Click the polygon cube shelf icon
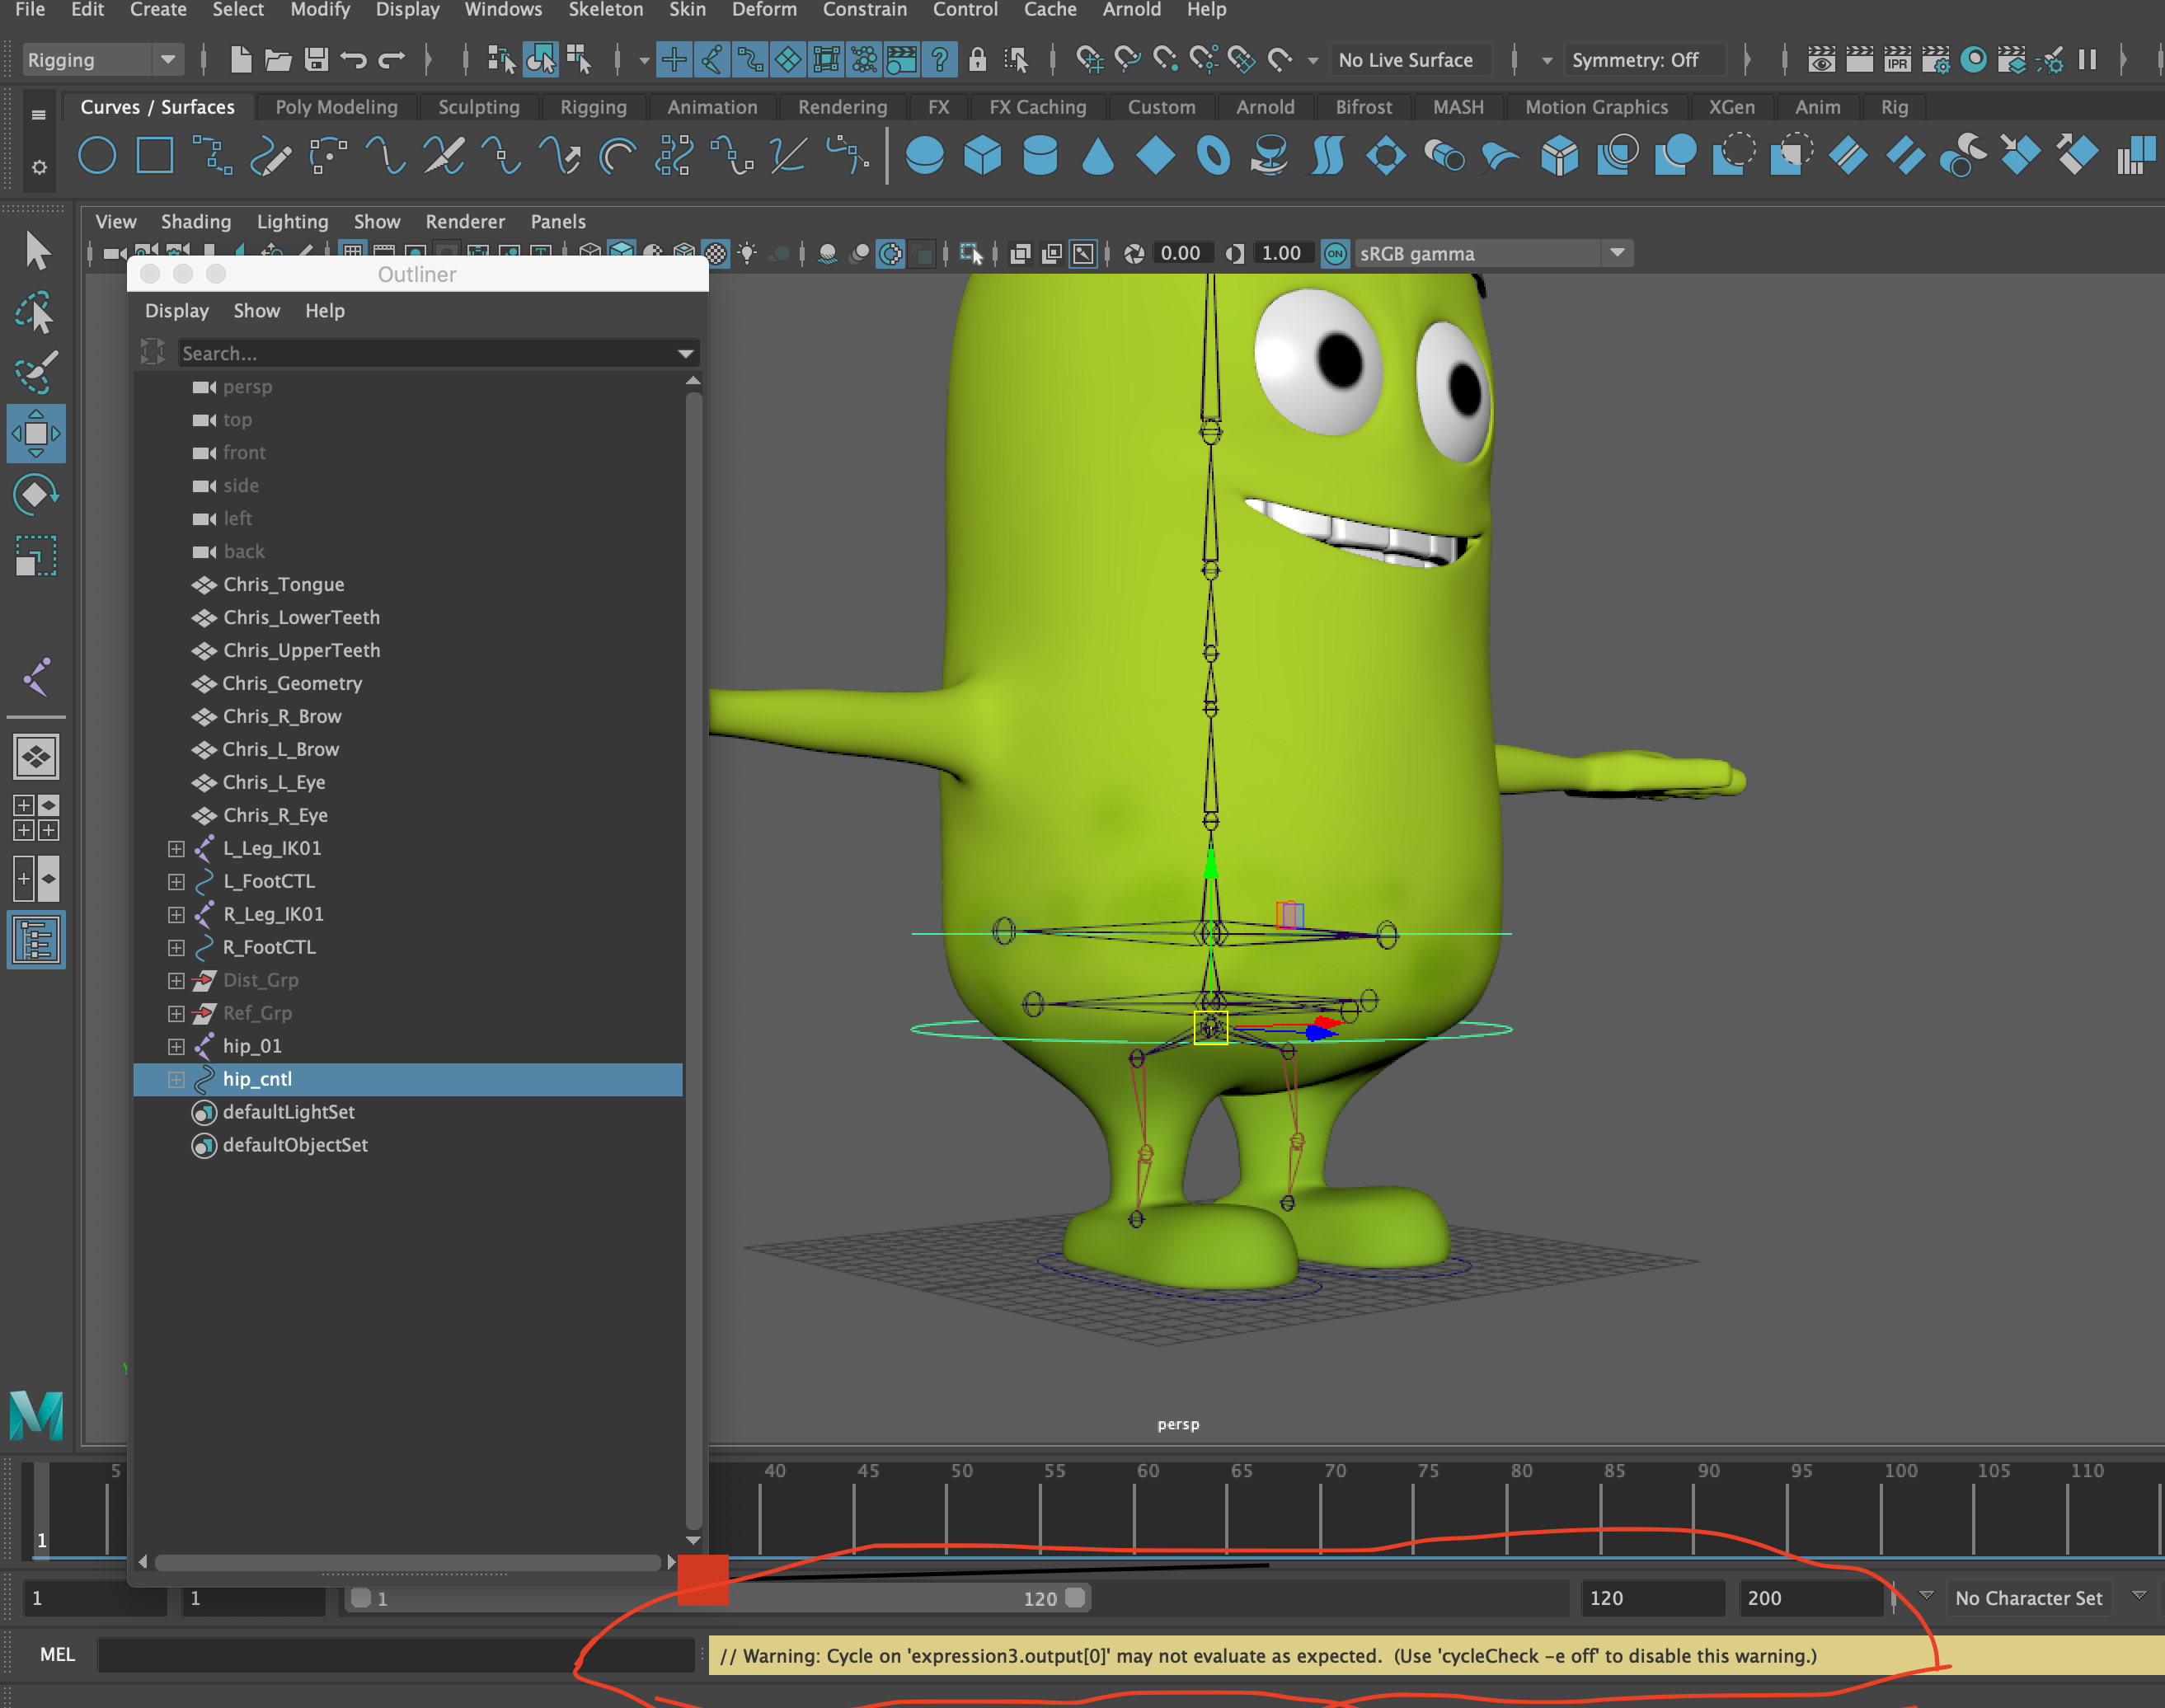Screen dimensions: 2165x1708 [x=982, y=156]
